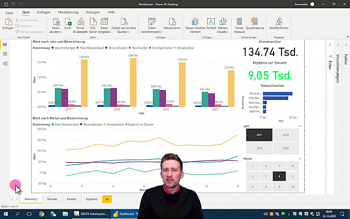Publish report via Veröffentlichen

click(279, 24)
